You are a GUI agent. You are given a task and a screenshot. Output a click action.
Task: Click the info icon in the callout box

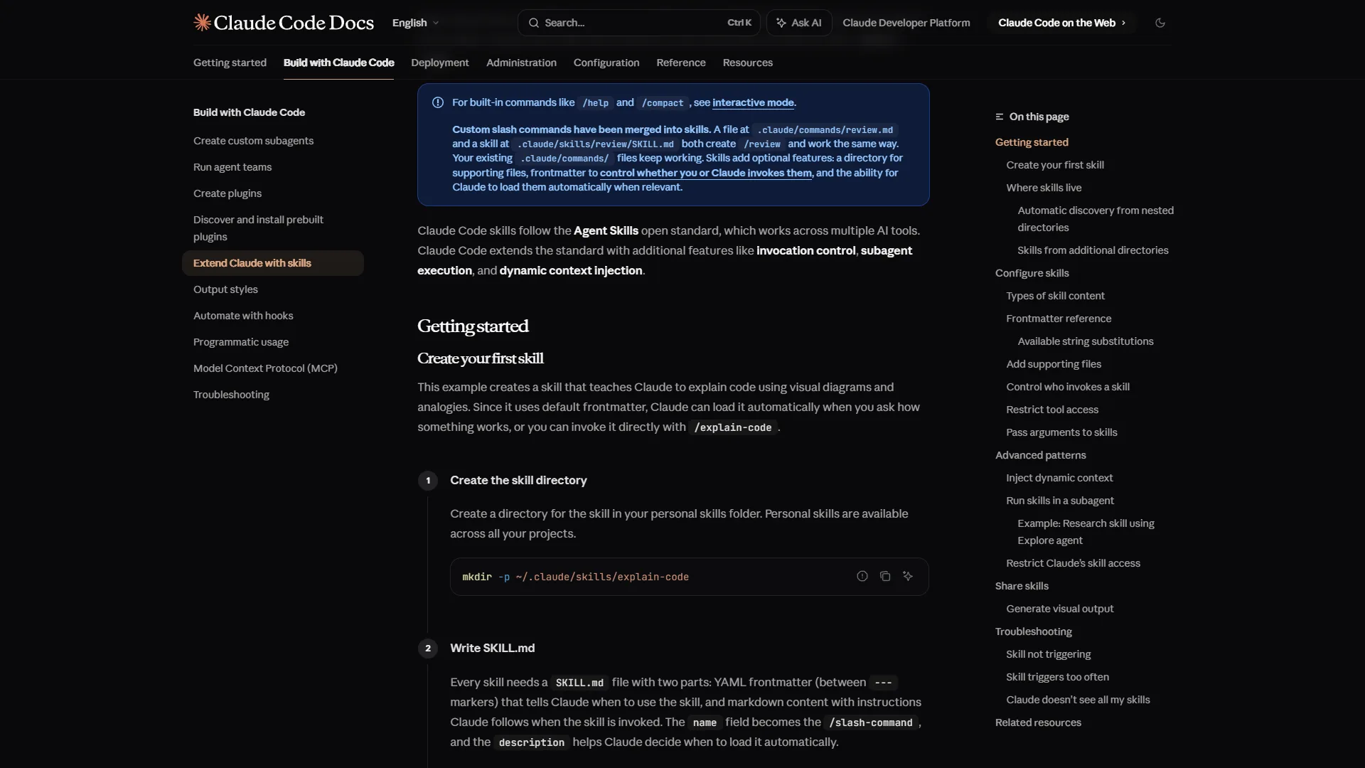(x=438, y=102)
